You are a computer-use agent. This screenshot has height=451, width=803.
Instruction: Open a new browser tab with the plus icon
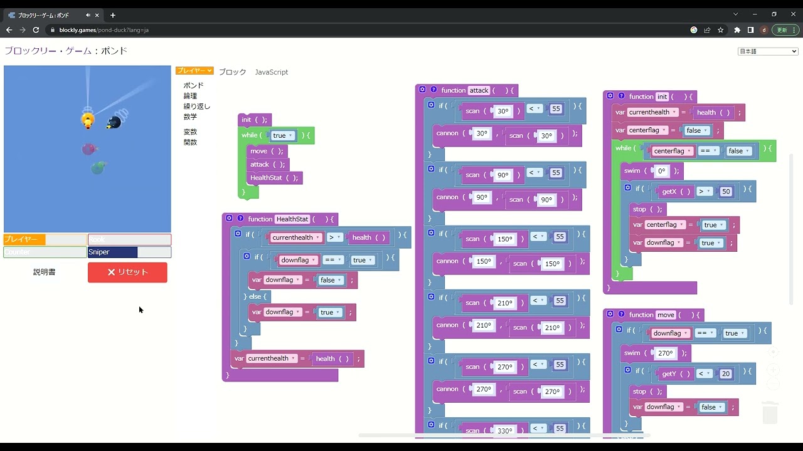(113, 15)
